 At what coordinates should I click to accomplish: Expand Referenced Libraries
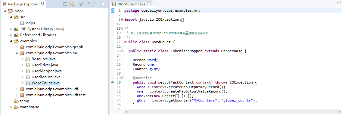coord(11,35)
